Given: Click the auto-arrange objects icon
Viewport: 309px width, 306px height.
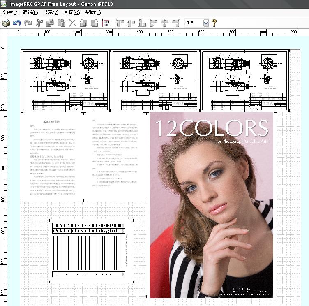Looking at the screenshot, I should click(x=106, y=23).
